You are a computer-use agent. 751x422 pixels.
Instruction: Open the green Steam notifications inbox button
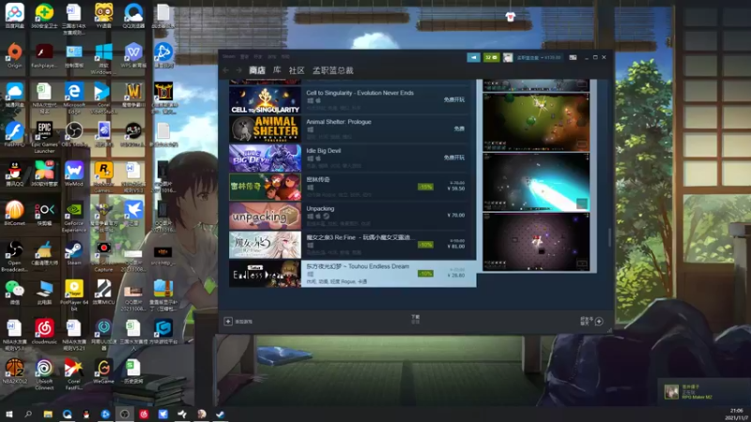(x=491, y=57)
